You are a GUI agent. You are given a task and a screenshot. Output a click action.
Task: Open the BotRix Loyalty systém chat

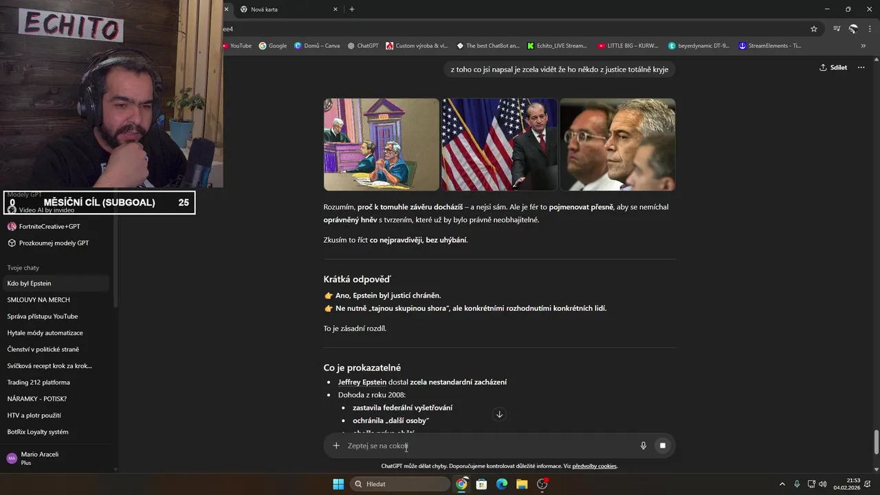click(x=56, y=432)
